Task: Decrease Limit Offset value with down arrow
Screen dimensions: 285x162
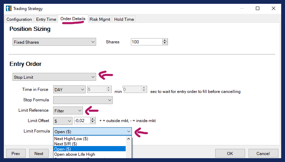Action: tap(92, 122)
